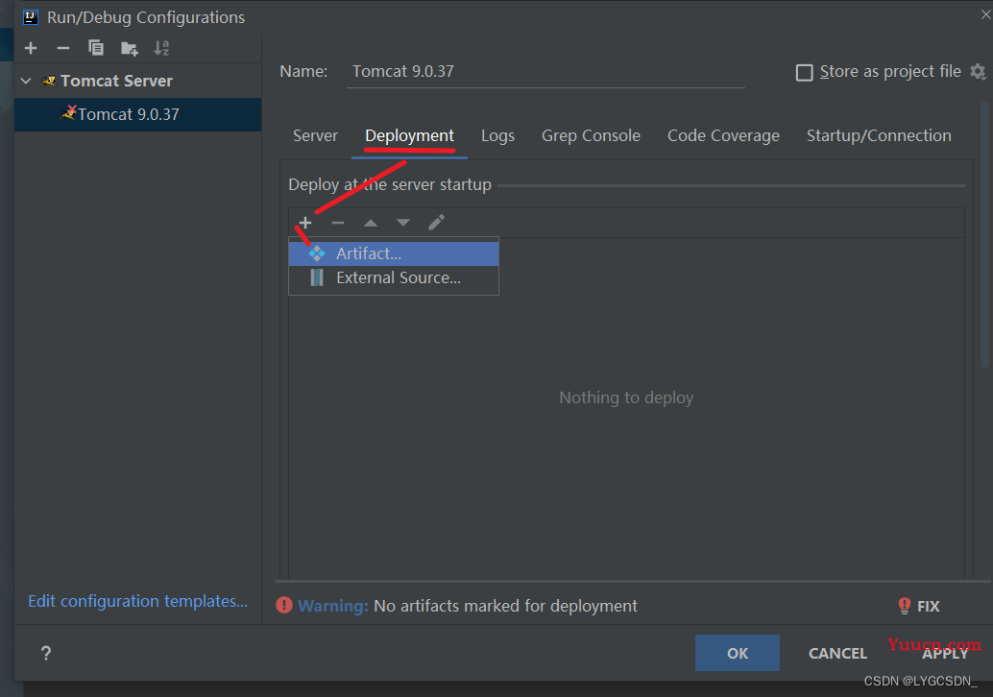Choose Artifact... from the popup menu

[394, 253]
